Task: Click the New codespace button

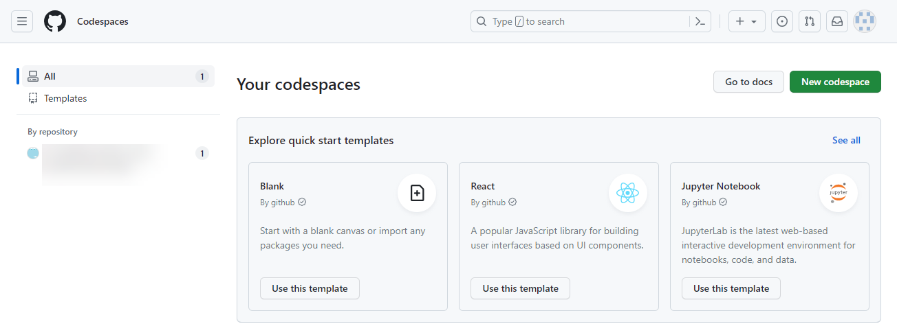Action: pos(835,82)
